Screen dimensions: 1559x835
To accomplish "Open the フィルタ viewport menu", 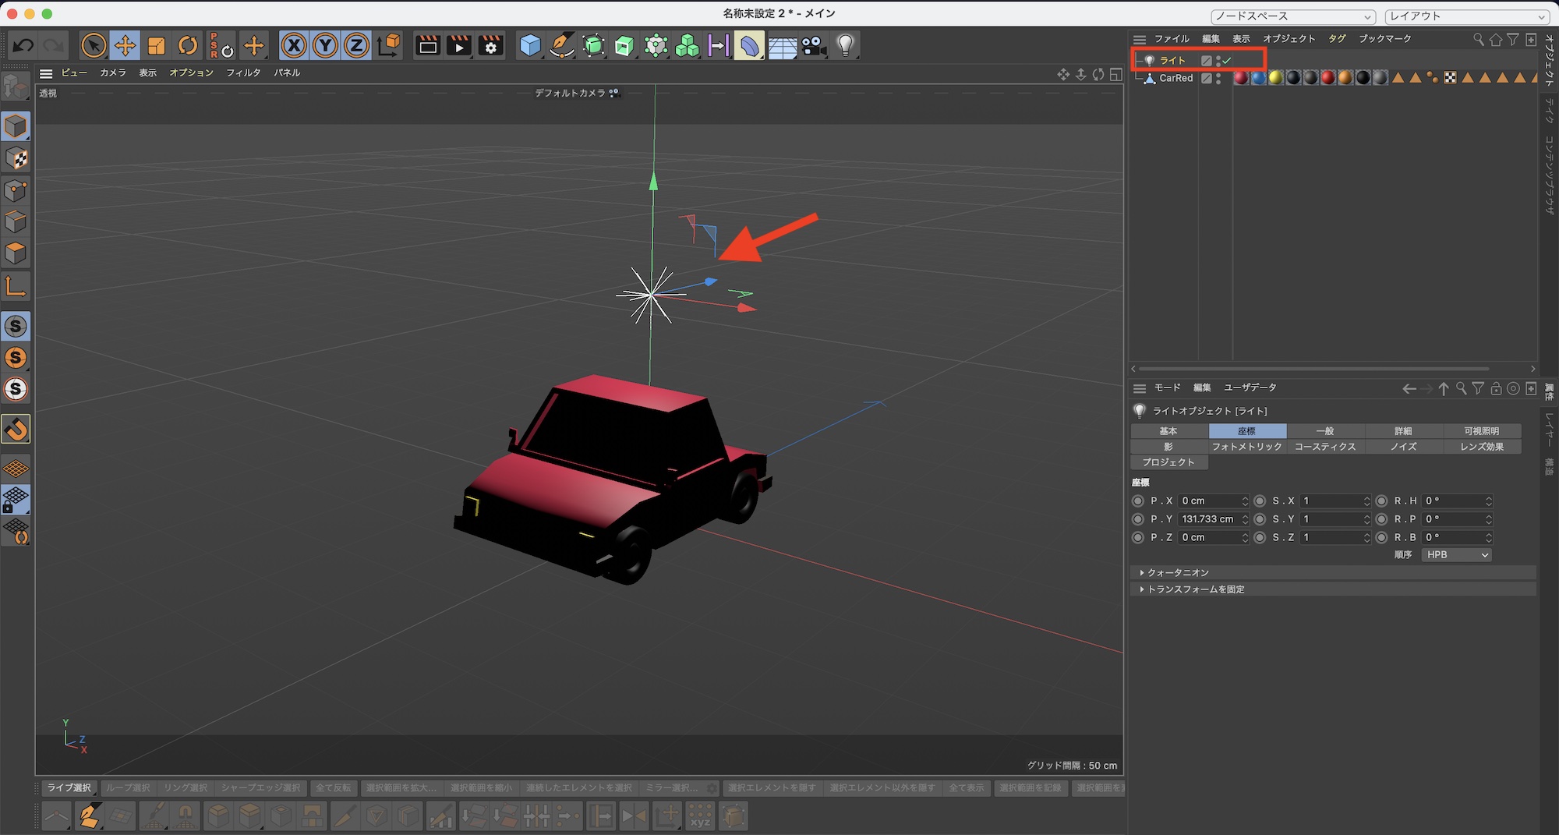I will pos(243,73).
